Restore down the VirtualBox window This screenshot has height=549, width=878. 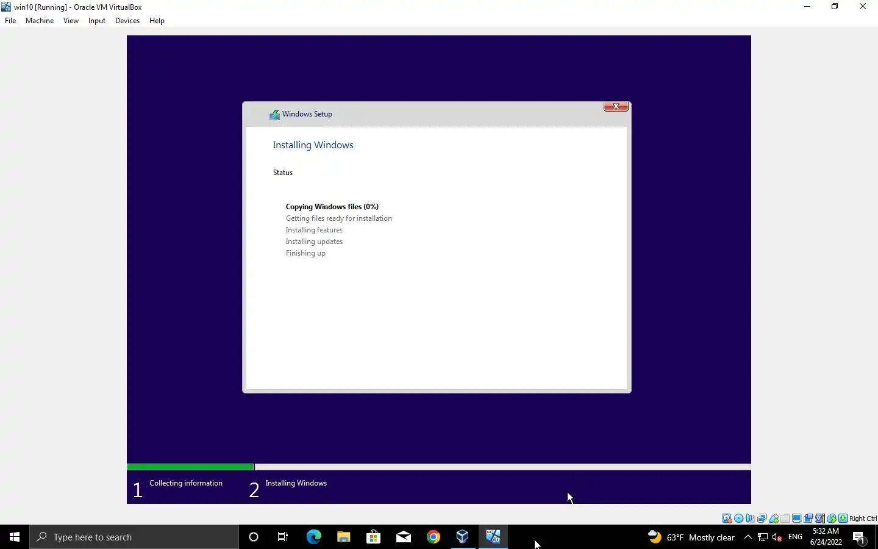(835, 7)
